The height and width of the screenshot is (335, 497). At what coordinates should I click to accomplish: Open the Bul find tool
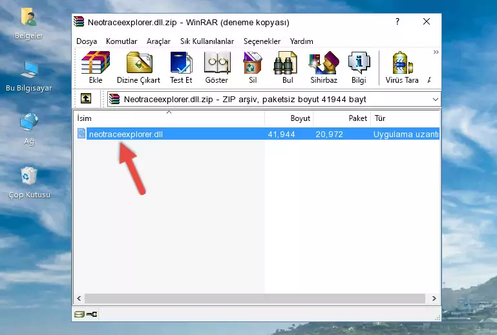coord(288,67)
